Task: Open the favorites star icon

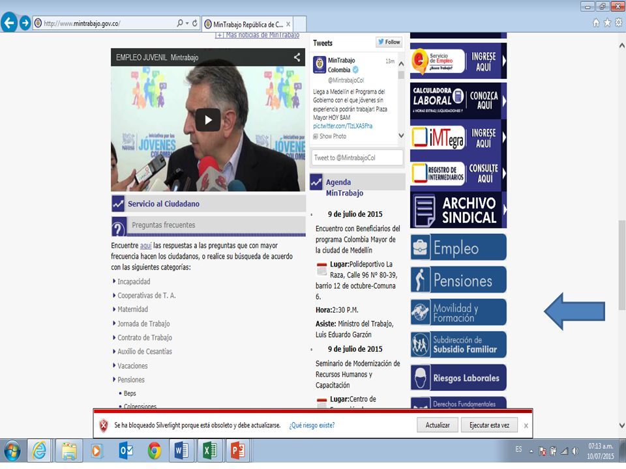Action: [607, 23]
